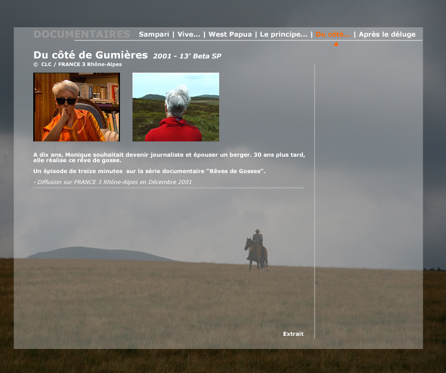Open Après le déluge documentary

387,34
